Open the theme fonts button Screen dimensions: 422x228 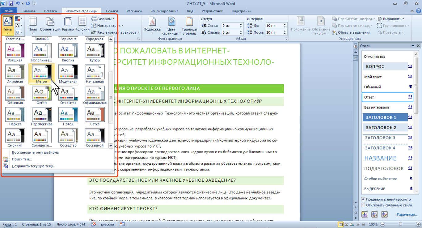[19, 26]
